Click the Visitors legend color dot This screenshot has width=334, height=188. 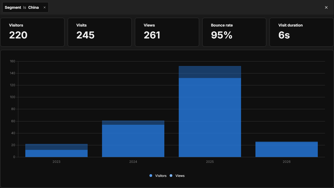151,176
